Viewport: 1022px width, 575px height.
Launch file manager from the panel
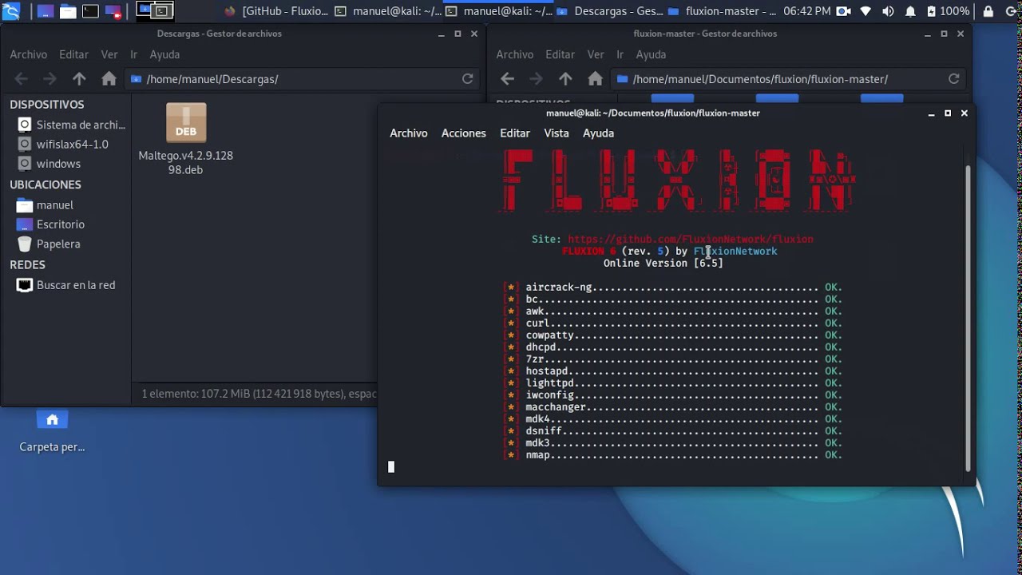pyautogui.click(x=68, y=11)
